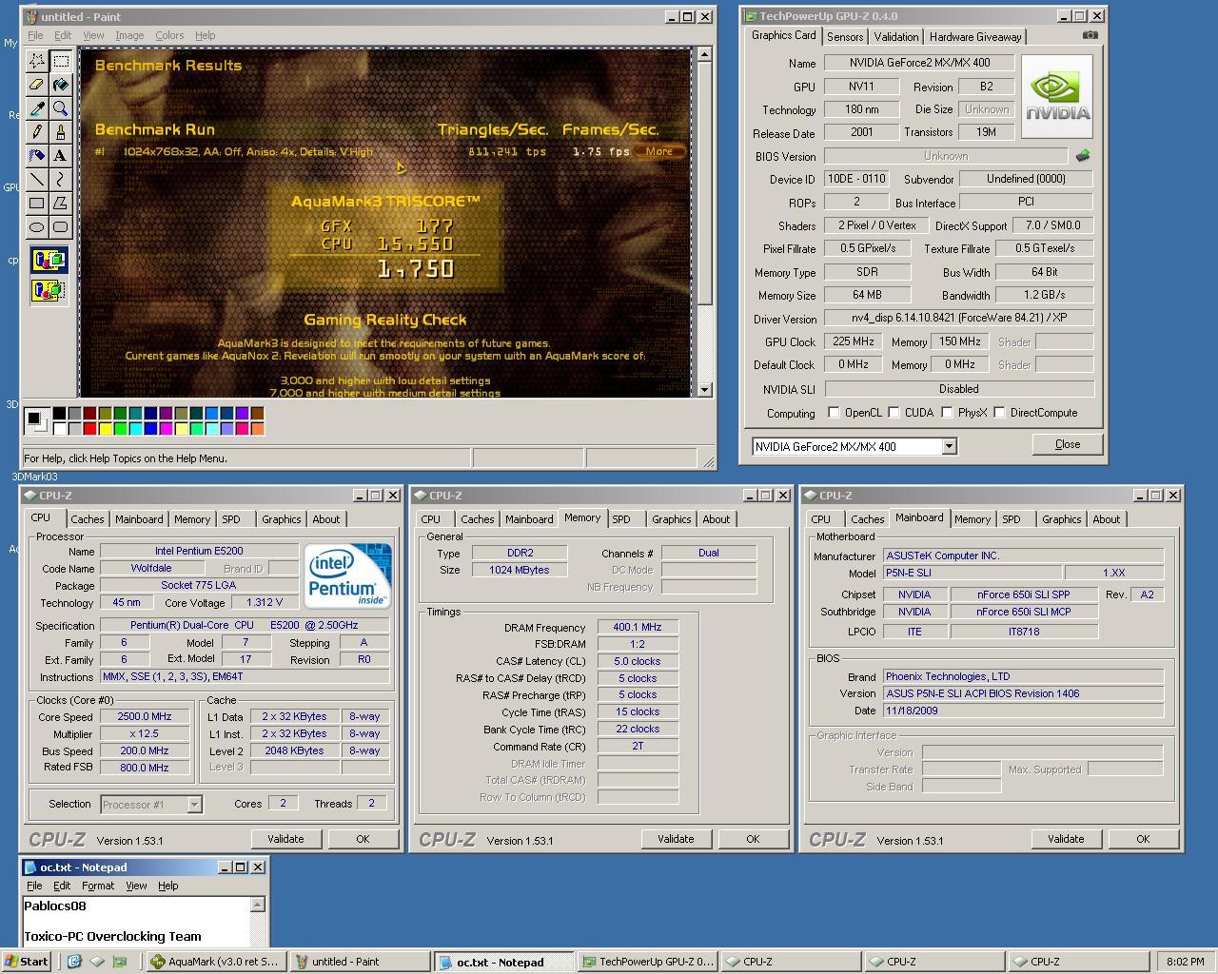Pick the Rectangle shape tool

(37, 203)
